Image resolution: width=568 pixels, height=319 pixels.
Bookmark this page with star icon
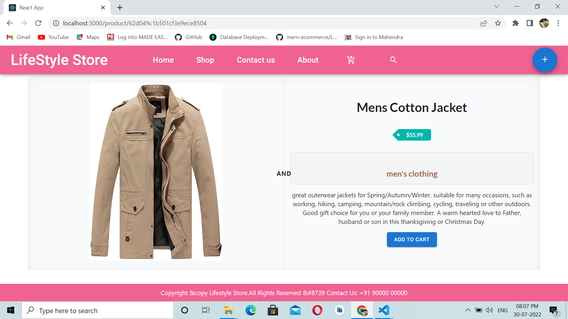point(498,23)
